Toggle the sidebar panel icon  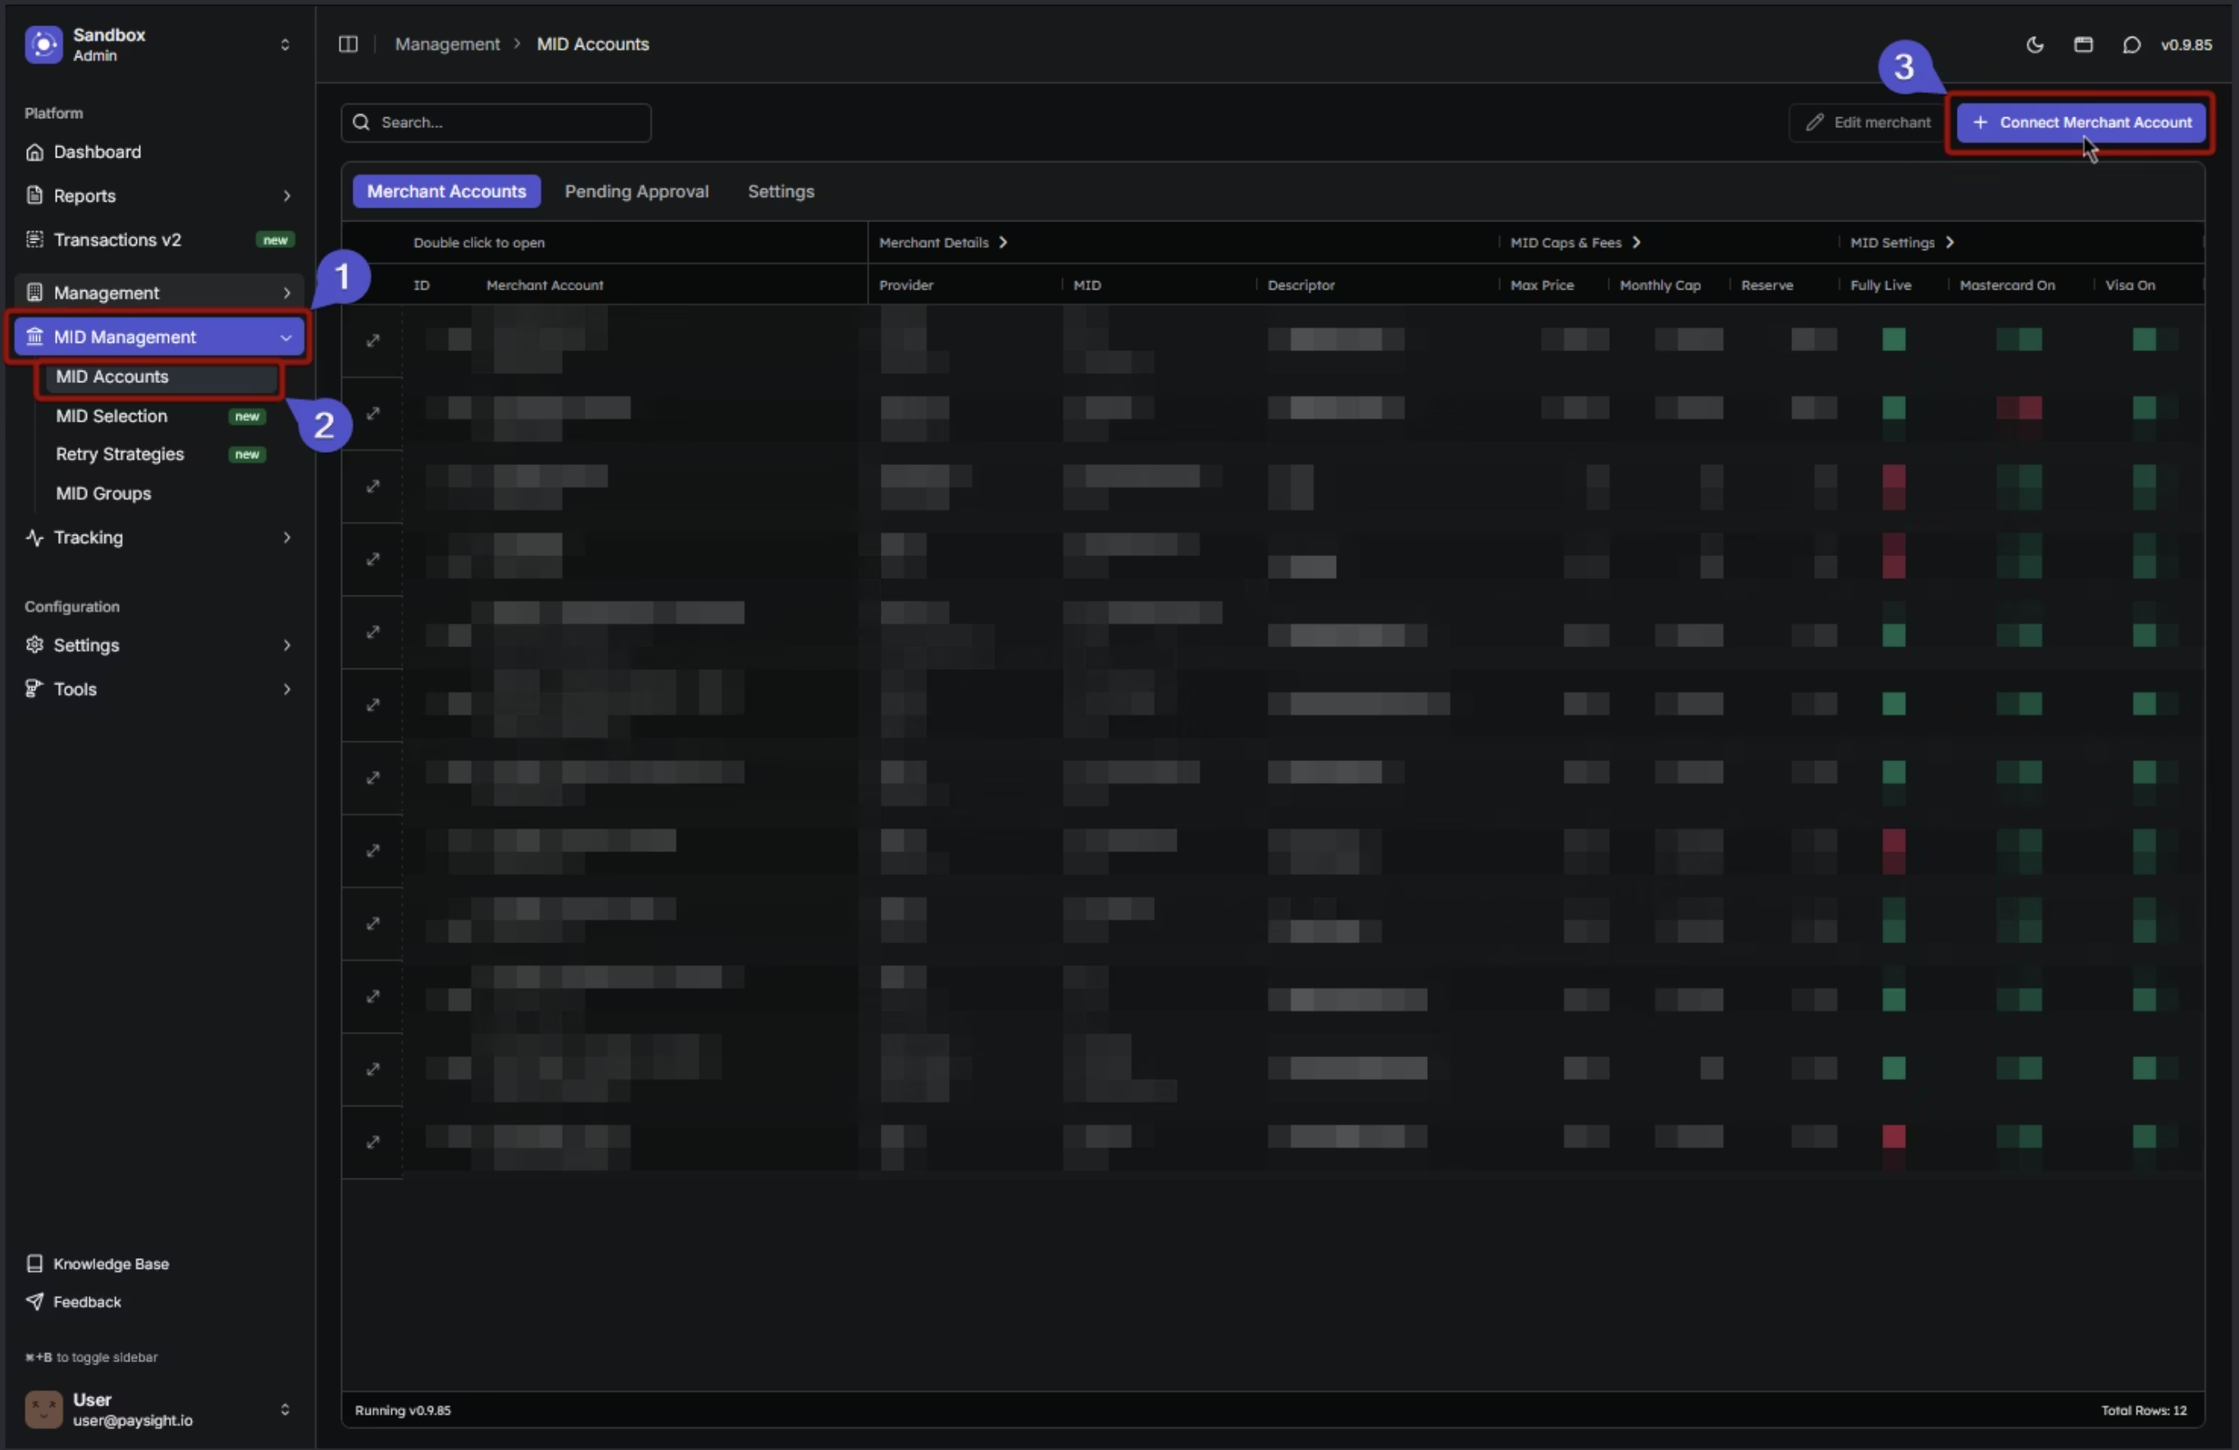[x=348, y=44]
